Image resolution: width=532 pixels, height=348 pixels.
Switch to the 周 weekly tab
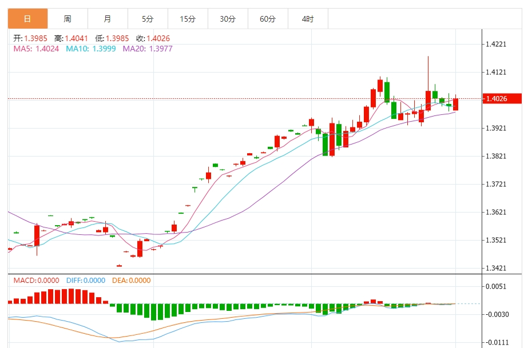tap(68, 19)
